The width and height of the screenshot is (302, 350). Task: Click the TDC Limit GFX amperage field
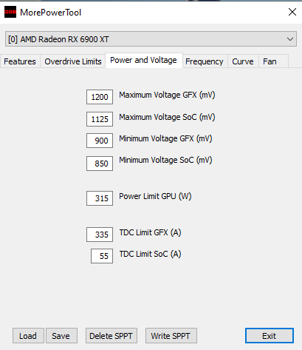(x=100, y=235)
